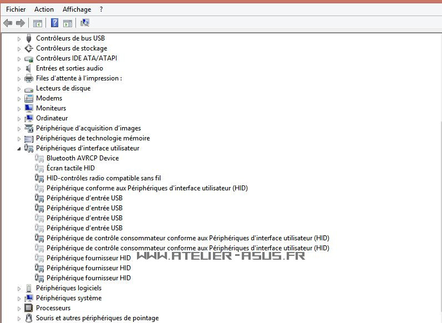Click the Processeurs category icon

pos(29,308)
